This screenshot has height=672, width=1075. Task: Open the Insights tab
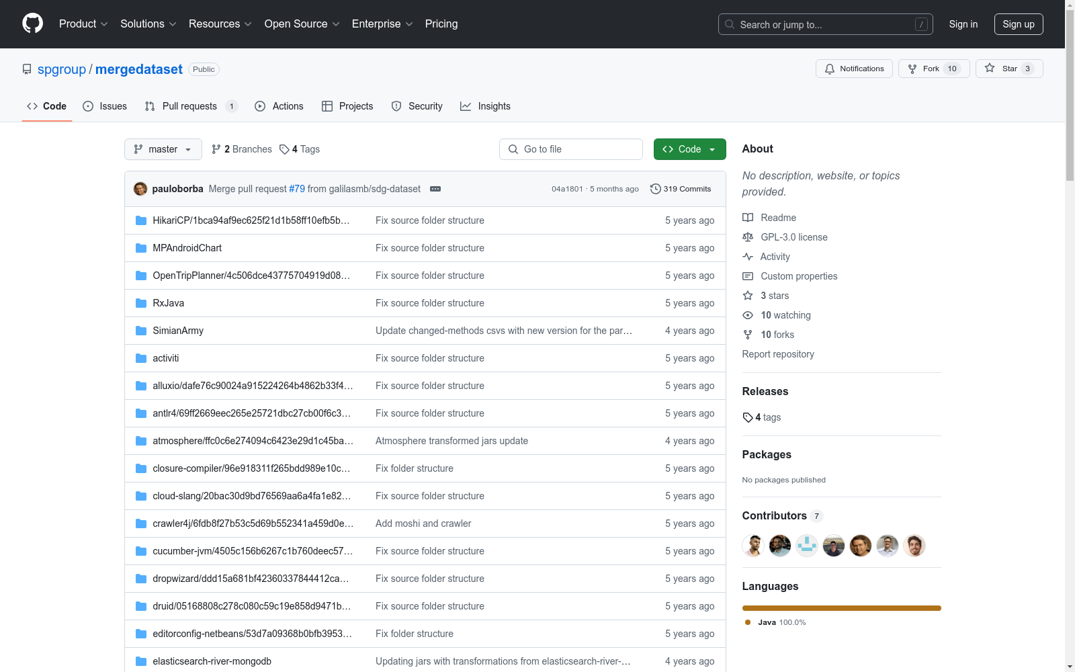pyautogui.click(x=485, y=106)
